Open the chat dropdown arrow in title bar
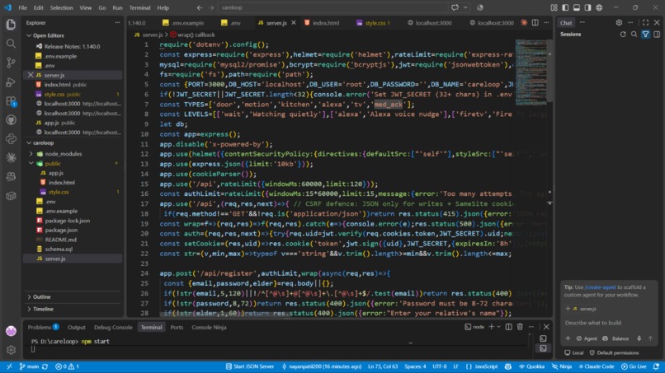 (465, 7)
